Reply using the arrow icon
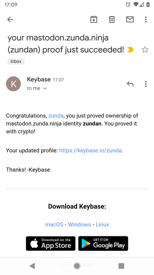Viewport: 154px width, 275px height. click(x=130, y=84)
